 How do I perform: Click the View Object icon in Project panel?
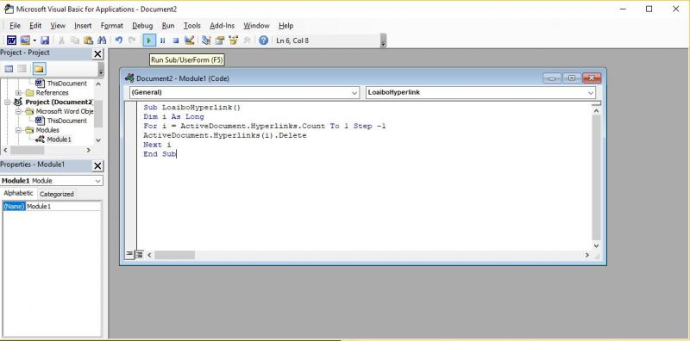[x=22, y=69]
